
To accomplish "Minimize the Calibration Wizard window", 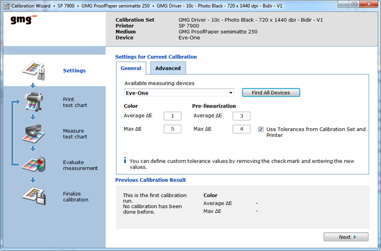I will click(x=343, y=4).
